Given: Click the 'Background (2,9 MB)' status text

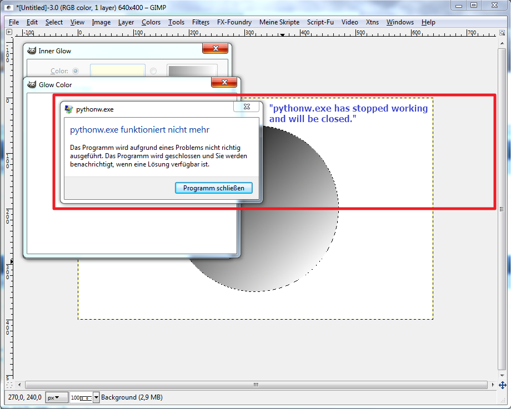Looking at the screenshot, I should (132, 397).
